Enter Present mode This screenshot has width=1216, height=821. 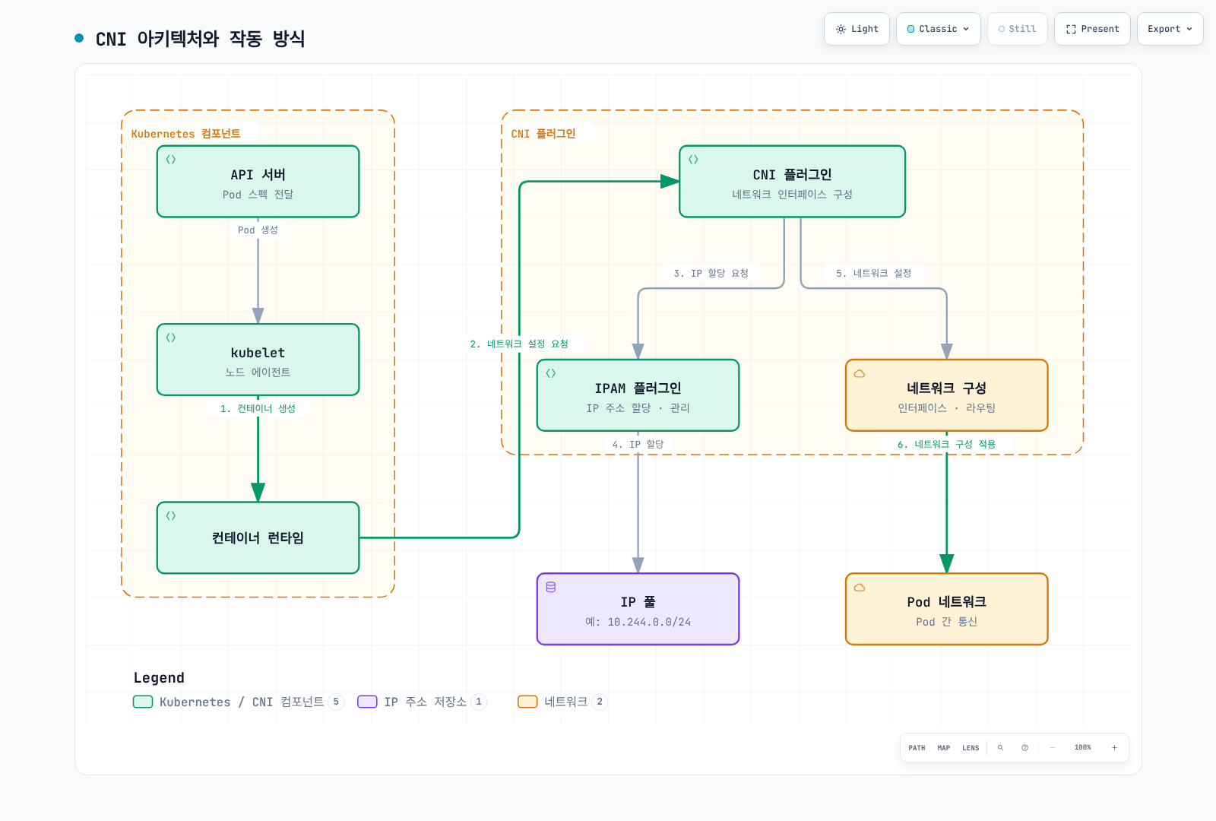click(1092, 29)
